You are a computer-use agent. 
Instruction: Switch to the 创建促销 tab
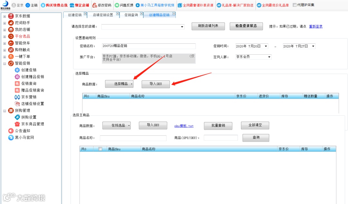(74, 15)
